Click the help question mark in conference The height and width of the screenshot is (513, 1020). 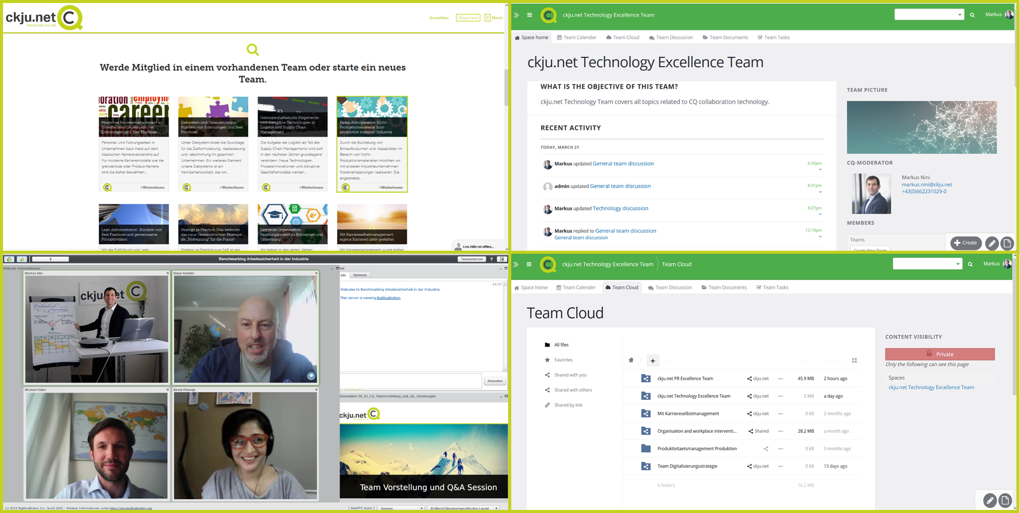[491, 259]
